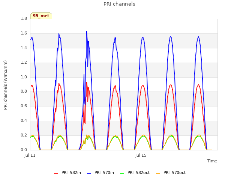
Task: Click the blue PRI_570in legend swatch
Action: pos(89,173)
